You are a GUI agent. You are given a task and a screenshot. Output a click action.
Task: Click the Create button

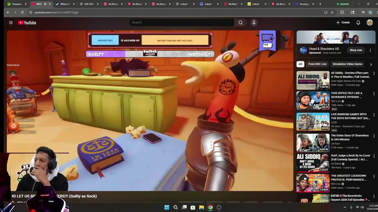coord(343,22)
